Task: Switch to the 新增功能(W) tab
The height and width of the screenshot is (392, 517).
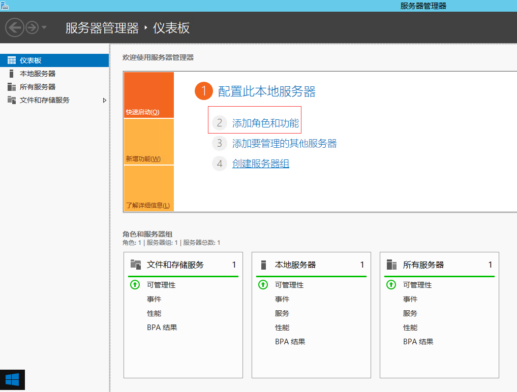Action: (148, 142)
